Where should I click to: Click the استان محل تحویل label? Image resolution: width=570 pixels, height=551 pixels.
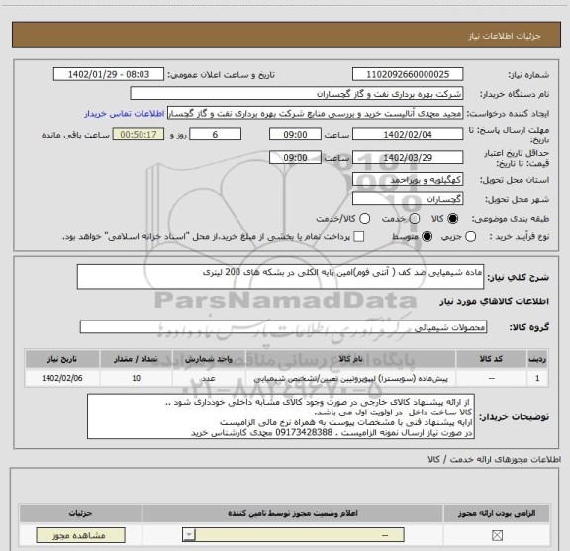point(516,180)
